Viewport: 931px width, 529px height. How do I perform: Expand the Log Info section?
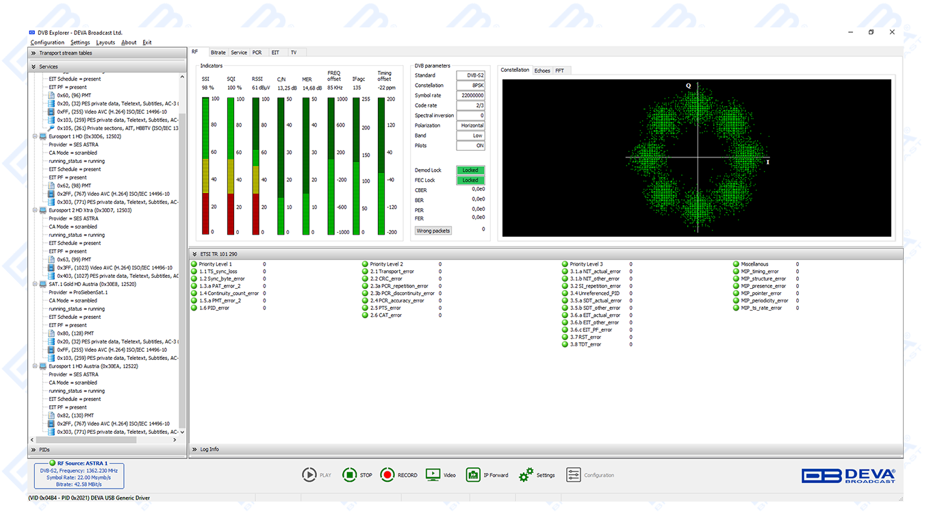tap(194, 450)
